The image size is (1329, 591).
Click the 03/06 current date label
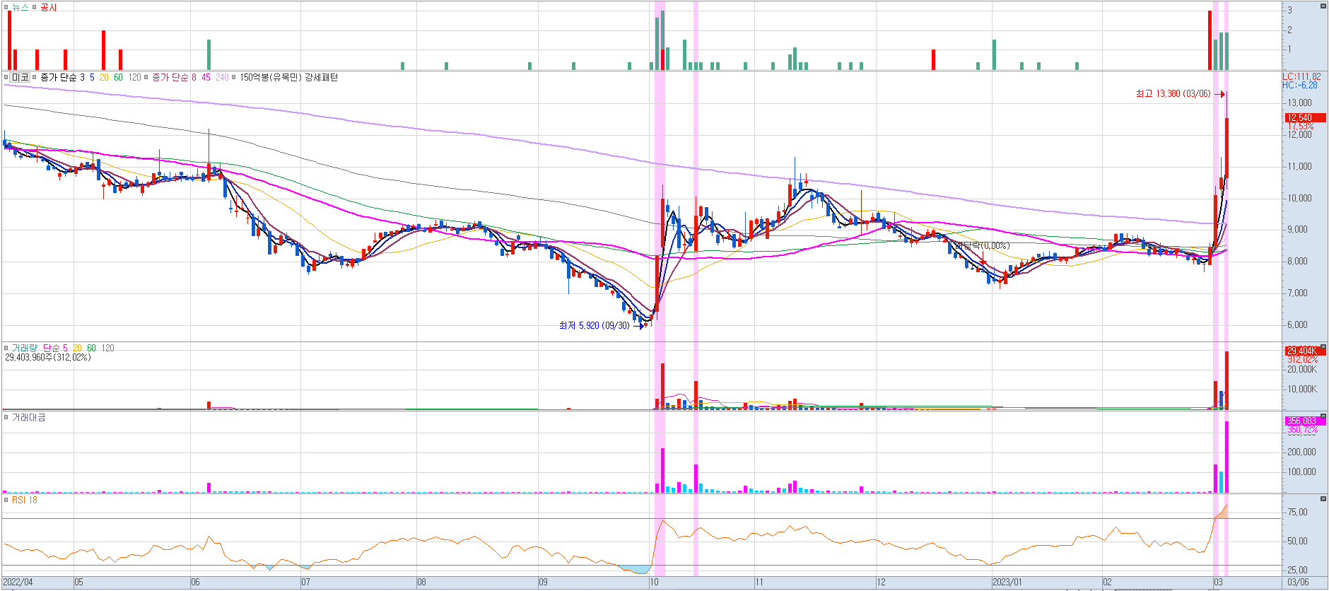(x=1298, y=583)
